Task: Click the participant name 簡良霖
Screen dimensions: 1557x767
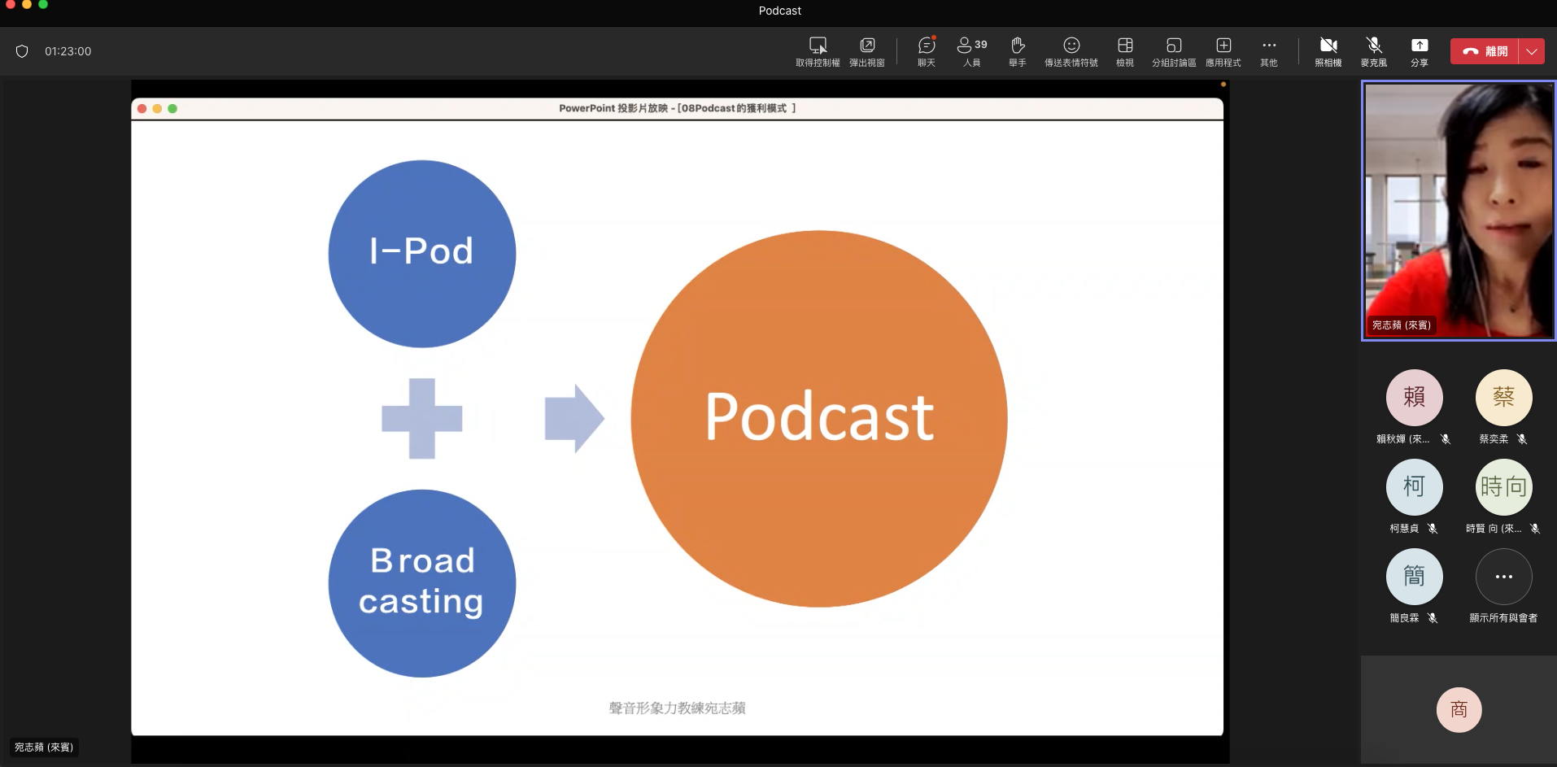Action: (x=1404, y=618)
